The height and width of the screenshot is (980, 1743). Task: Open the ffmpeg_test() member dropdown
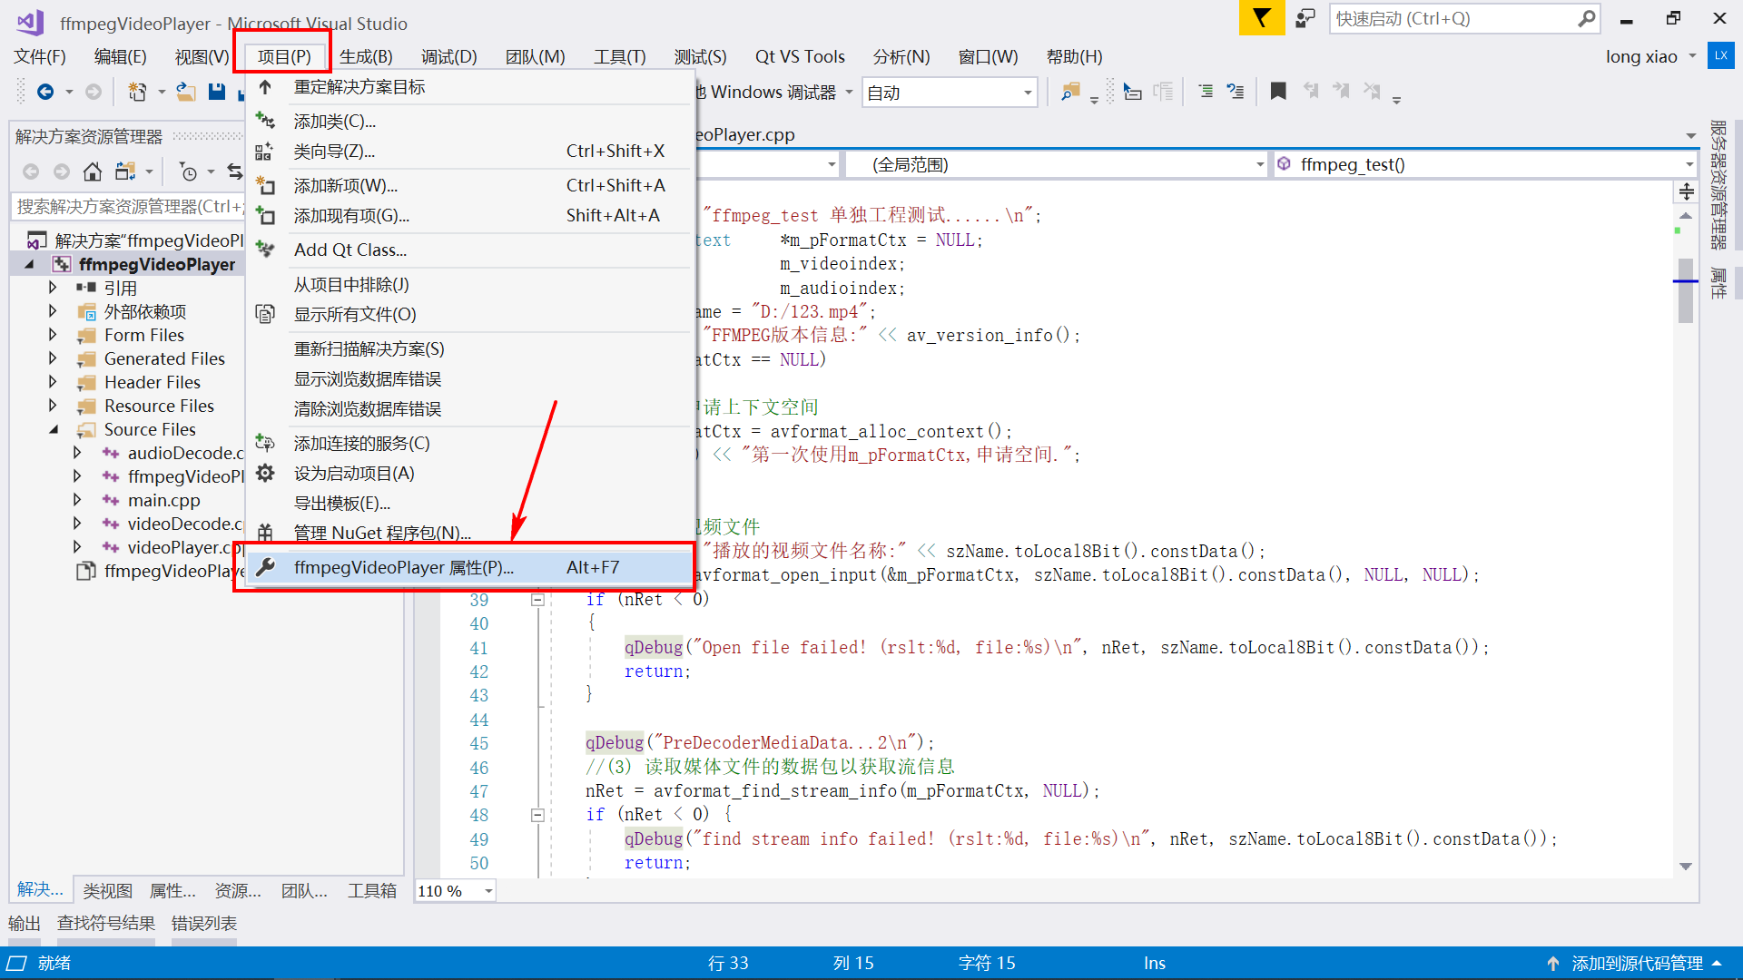[1689, 164]
